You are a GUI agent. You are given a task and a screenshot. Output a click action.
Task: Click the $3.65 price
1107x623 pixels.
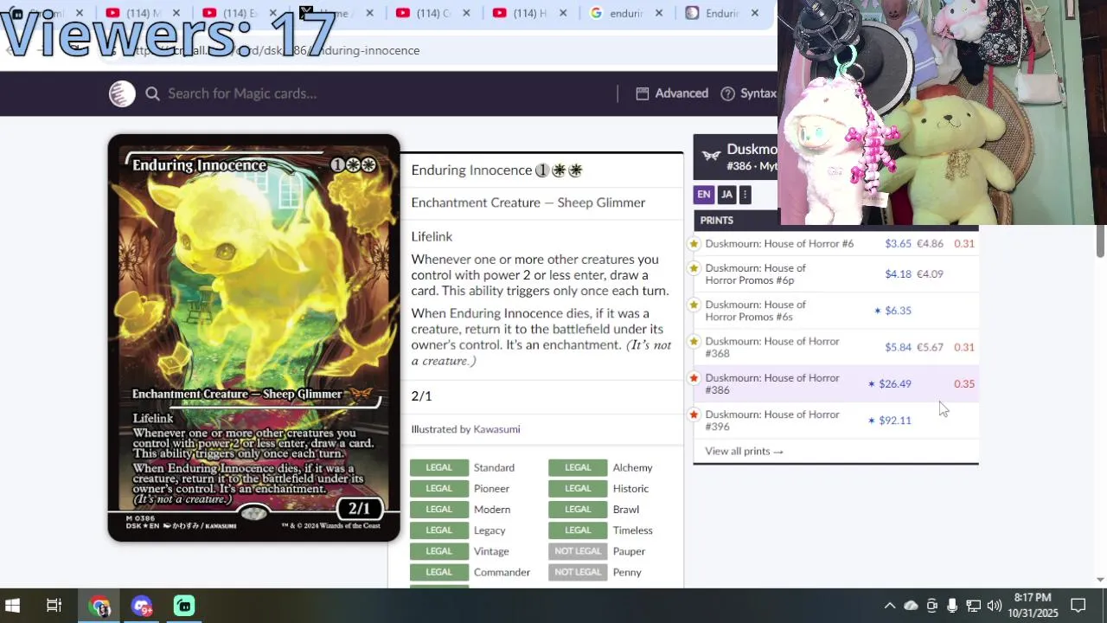click(898, 244)
